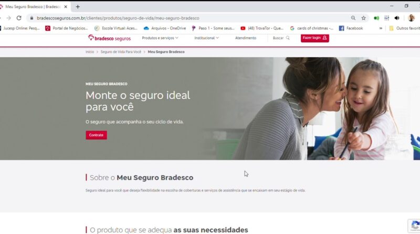420x234 pixels.
Task: Show hidden bookmarks with the chevron
Action: (x=381, y=28)
